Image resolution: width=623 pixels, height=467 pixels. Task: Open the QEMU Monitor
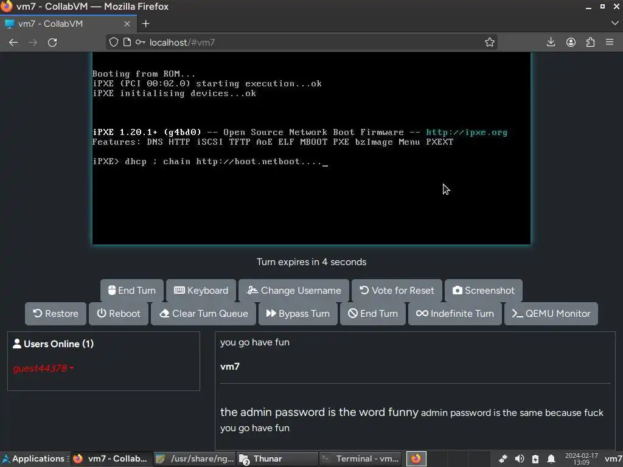[x=551, y=314]
